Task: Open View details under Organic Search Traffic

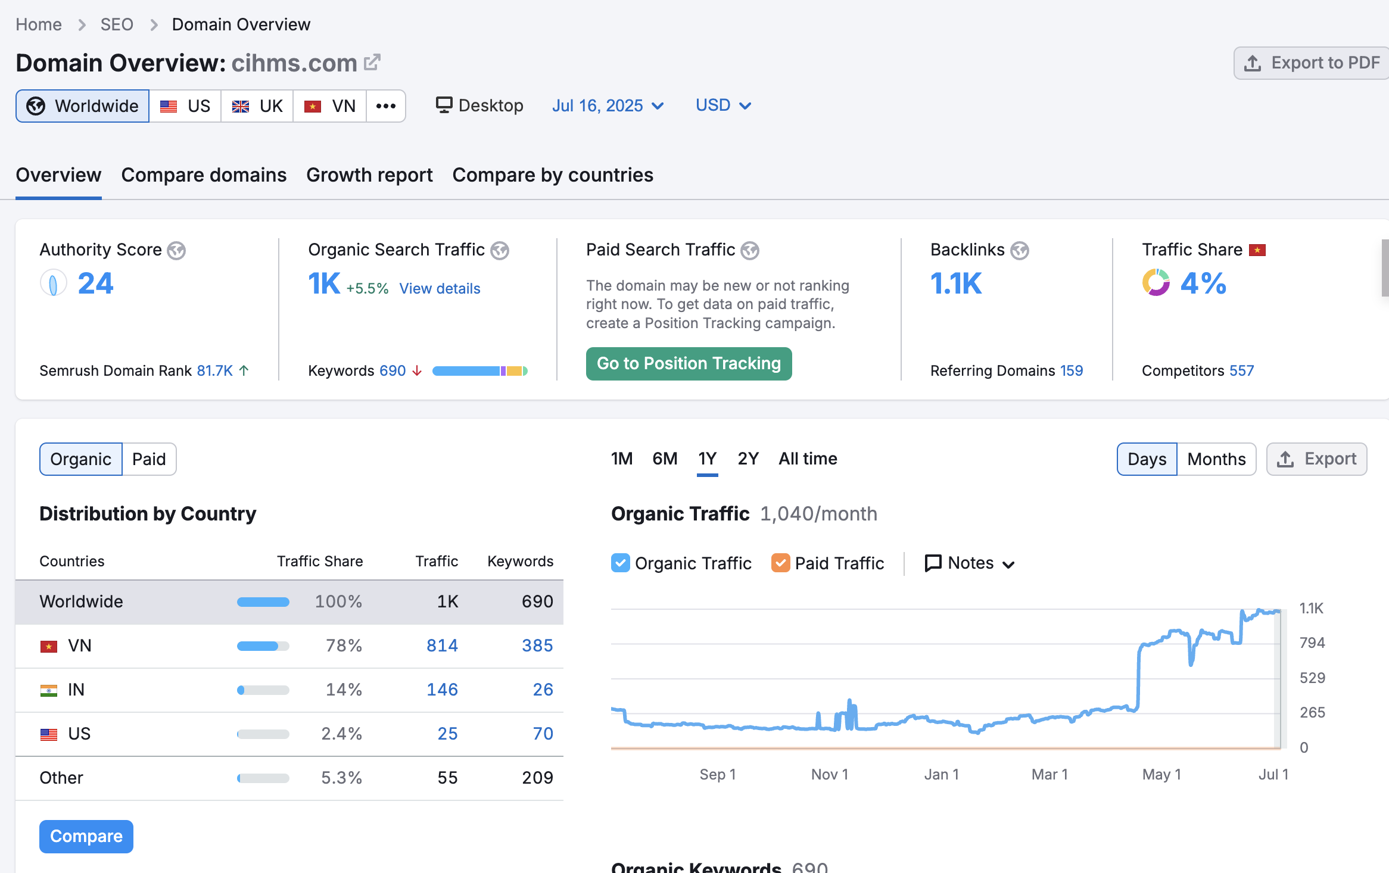Action: pyautogui.click(x=440, y=288)
